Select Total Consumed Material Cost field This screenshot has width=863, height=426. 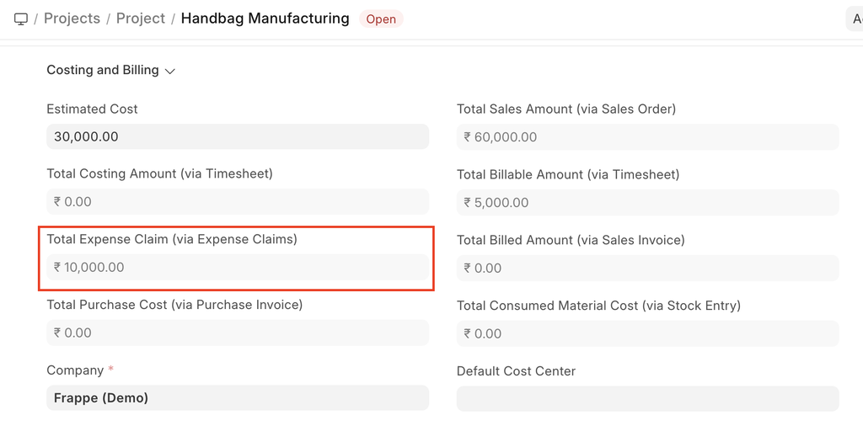tap(647, 334)
